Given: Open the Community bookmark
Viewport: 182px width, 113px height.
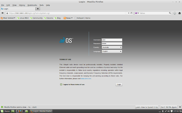Looking at the screenshot, I should (x=36, y=18).
